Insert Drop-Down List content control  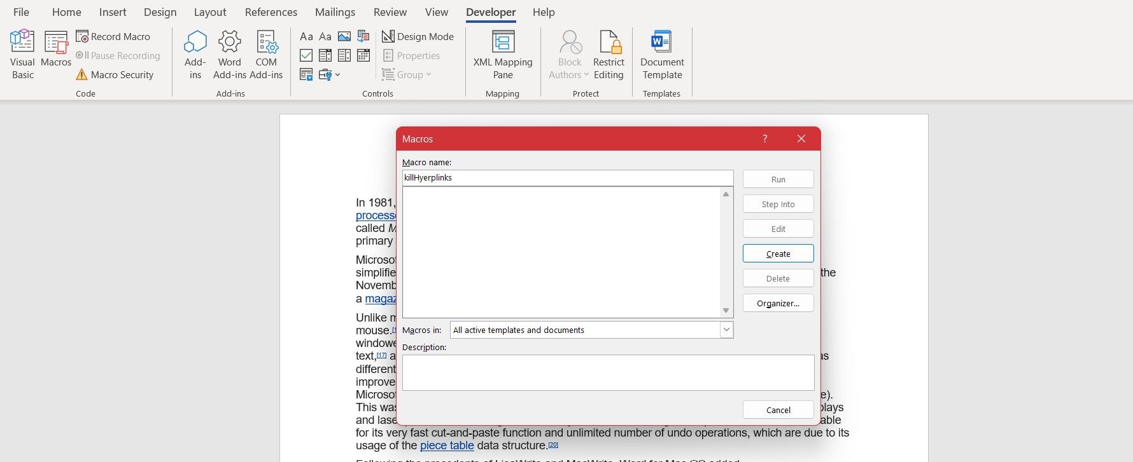[344, 56]
